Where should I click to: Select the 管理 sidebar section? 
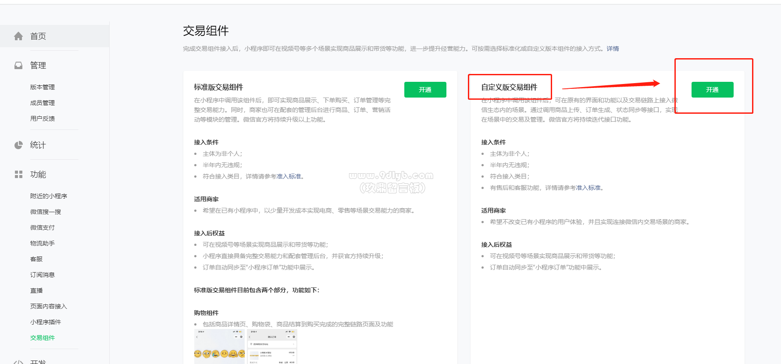(x=38, y=66)
